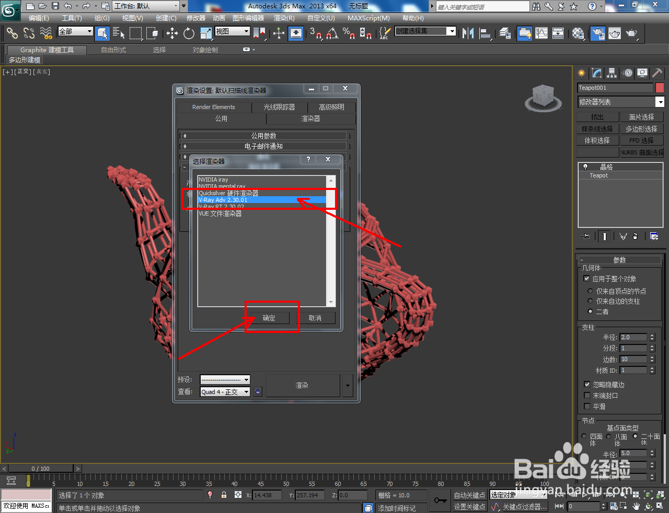The image size is (669, 513).
Task: Activate the Select and Move tool
Action: 172,33
